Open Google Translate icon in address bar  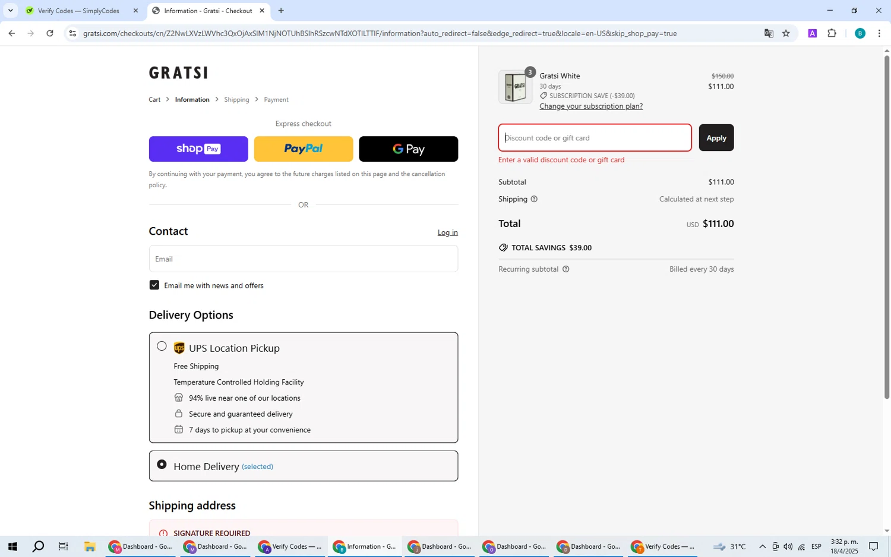tap(769, 33)
